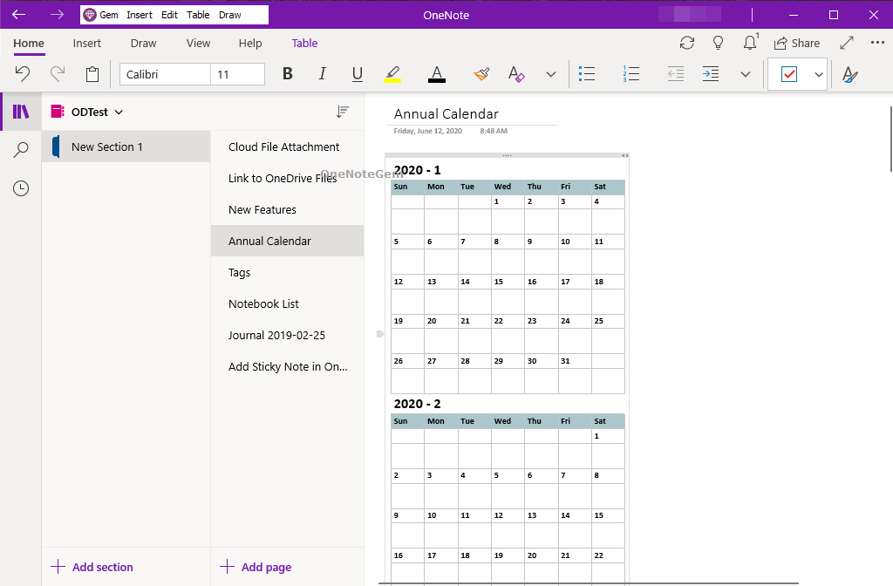Toggle italic formatting
The image size is (893, 586).
coord(323,74)
